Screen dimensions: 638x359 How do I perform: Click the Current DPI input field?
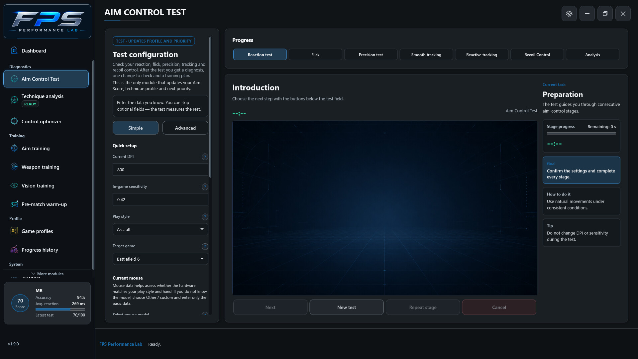pyautogui.click(x=160, y=170)
